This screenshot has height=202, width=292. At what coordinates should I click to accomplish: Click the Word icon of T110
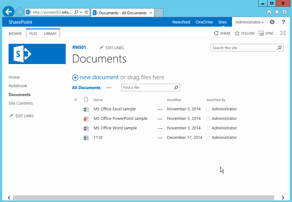tap(86, 138)
